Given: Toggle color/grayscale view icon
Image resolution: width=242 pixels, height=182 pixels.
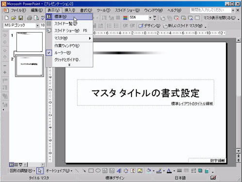Looking at the screenshot, I should 125,17.
